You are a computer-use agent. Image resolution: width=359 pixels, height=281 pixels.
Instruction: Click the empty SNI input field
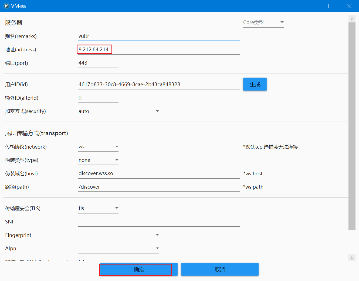coord(159,222)
